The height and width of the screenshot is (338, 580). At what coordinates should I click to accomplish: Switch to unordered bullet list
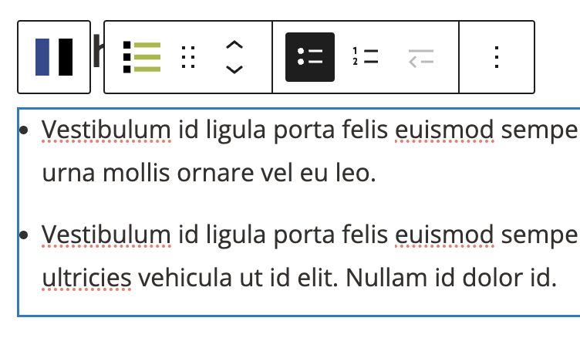point(310,57)
